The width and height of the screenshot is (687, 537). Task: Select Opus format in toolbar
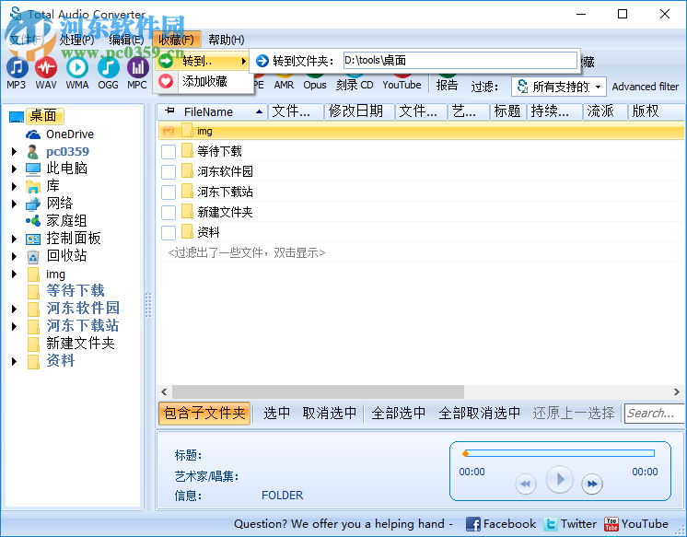(315, 84)
